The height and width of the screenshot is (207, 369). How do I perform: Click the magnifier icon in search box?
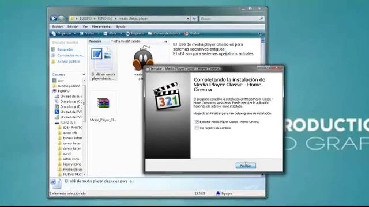(261, 18)
